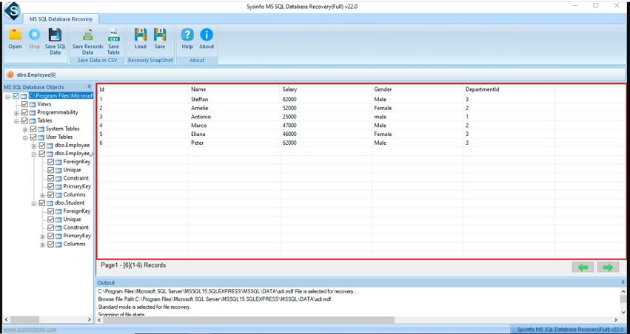Click the Salary column header
630x334 pixels.
tap(289, 89)
